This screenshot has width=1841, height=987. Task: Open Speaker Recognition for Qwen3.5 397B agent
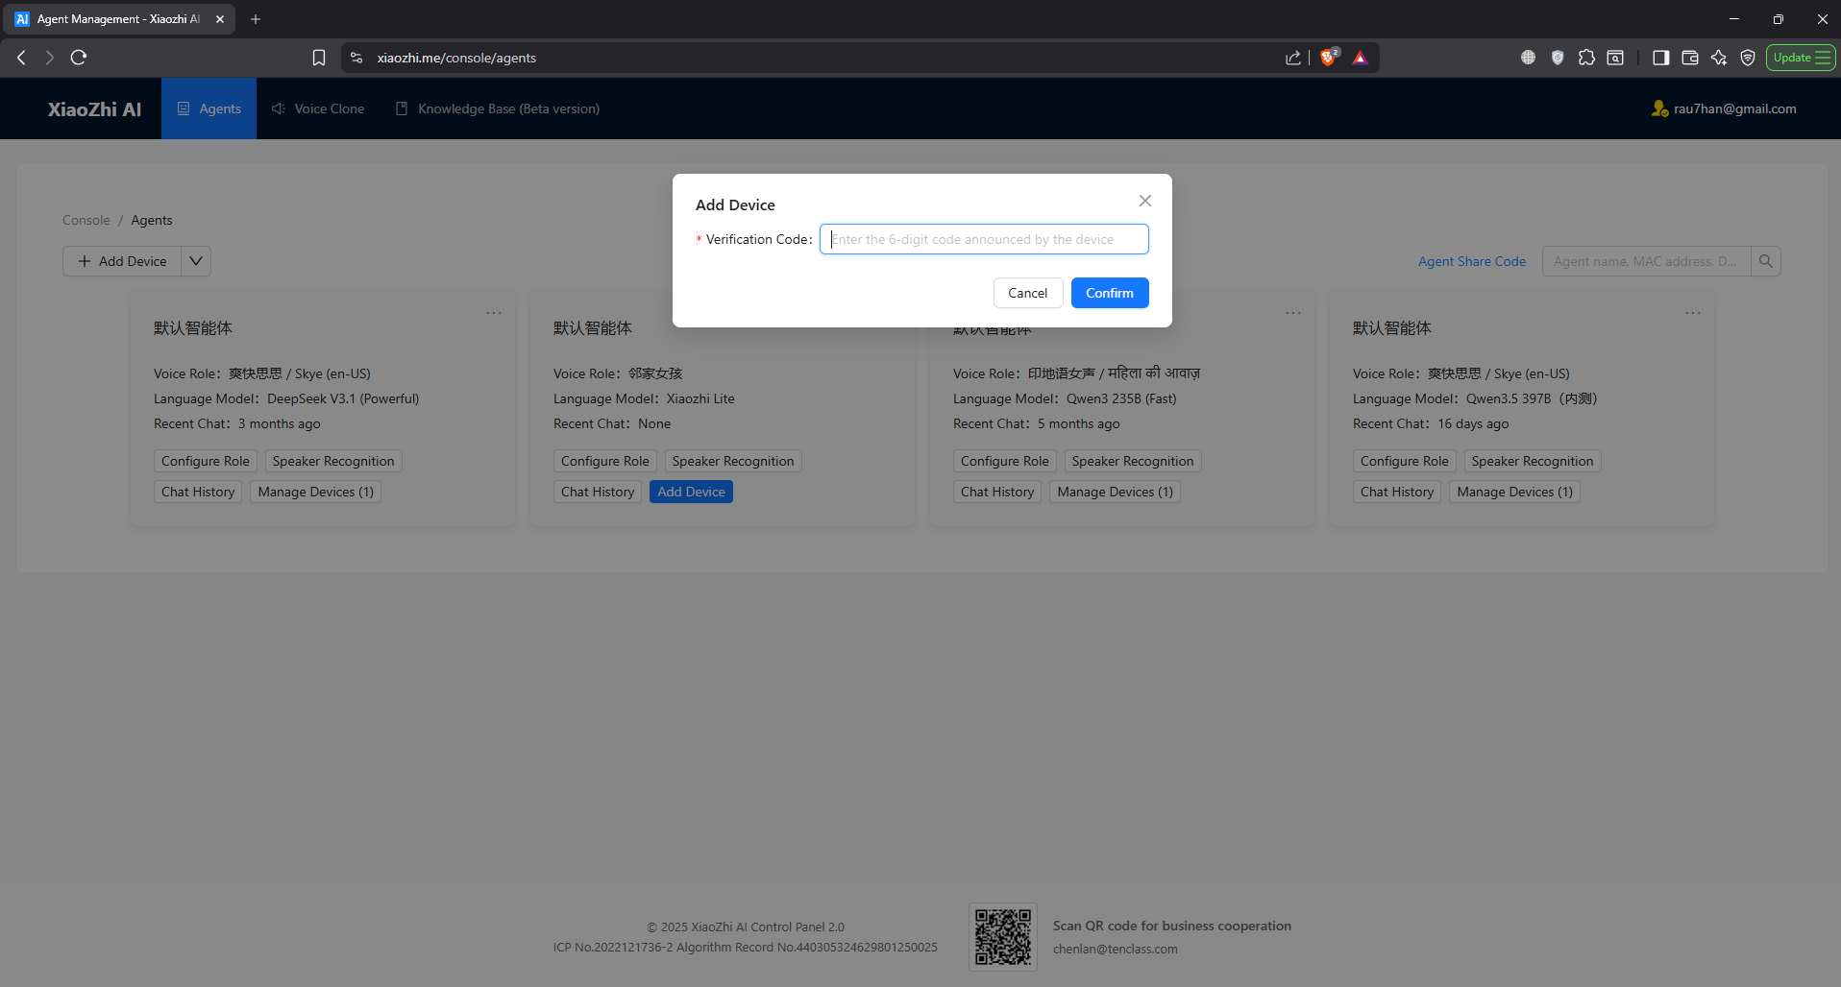(1533, 461)
